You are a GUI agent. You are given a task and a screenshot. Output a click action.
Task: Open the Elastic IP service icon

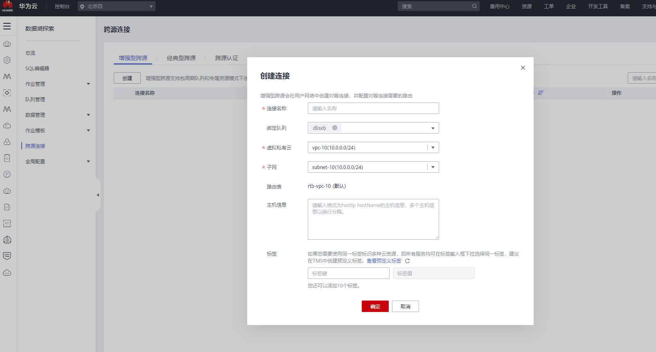pyautogui.click(x=7, y=174)
